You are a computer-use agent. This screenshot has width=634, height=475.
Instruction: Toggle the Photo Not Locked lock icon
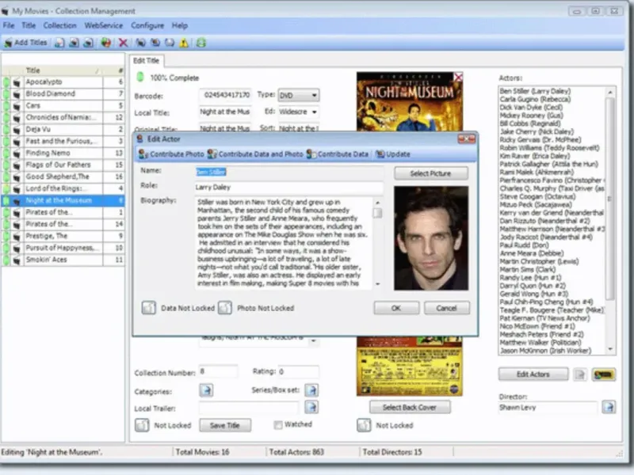[x=225, y=308]
